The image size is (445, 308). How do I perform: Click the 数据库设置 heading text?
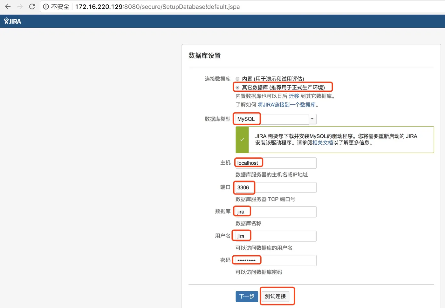tap(205, 56)
